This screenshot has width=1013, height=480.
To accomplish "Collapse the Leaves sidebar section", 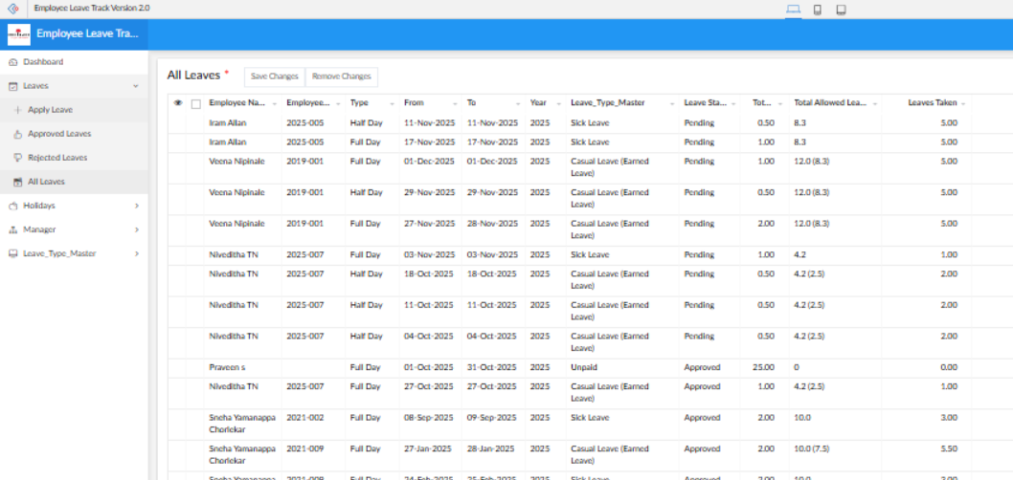I will [x=135, y=86].
